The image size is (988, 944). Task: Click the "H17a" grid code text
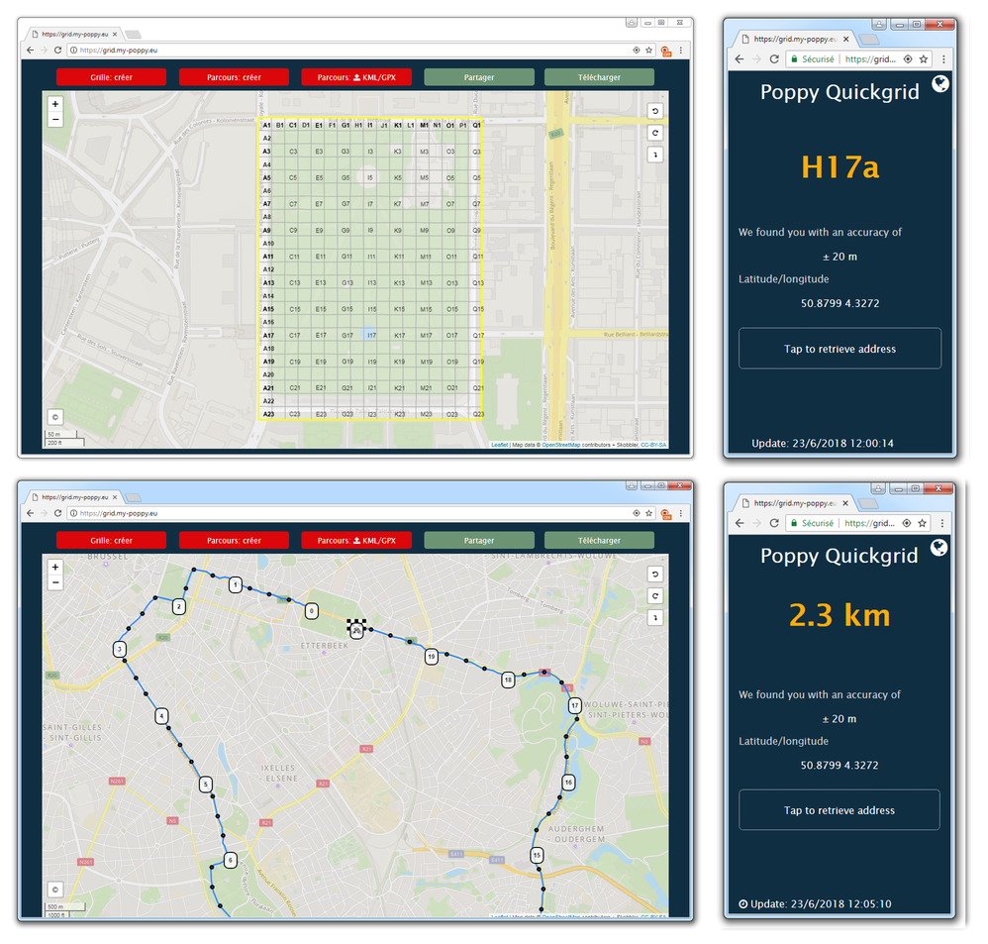tap(840, 167)
